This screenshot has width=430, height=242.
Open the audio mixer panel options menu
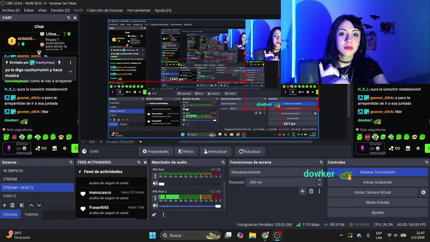click(164, 215)
